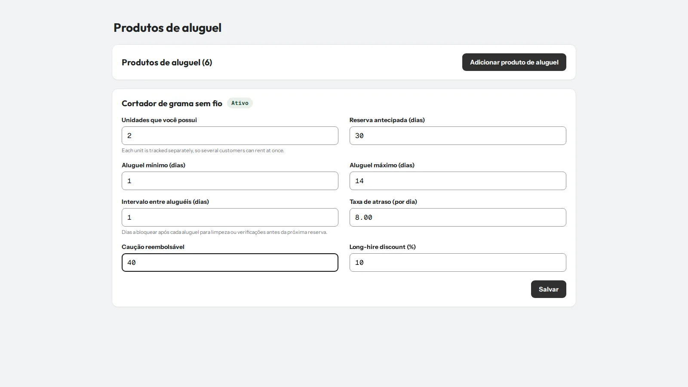Image resolution: width=688 pixels, height=387 pixels.
Task: Click the Cortador de grama sem fio title
Action: pos(172,104)
